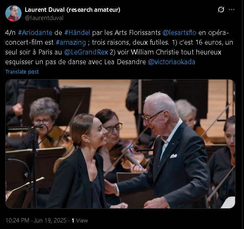The image size is (244, 229).
Task: Open the #Ariodante hashtag
Action: click(35, 32)
